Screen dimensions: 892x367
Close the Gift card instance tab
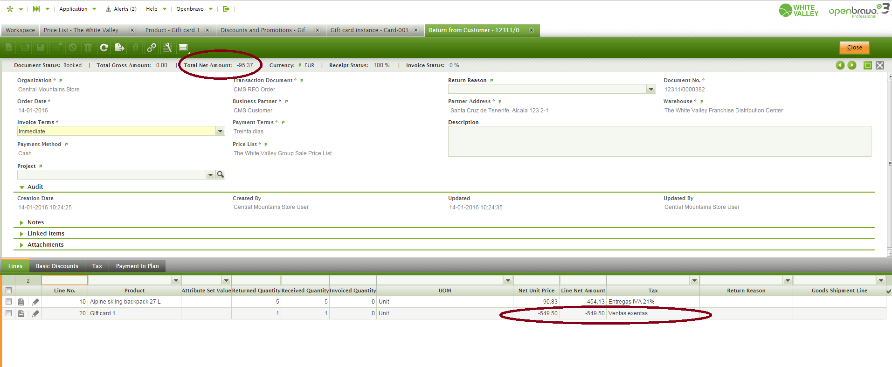pyautogui.click(x=416, y=30)
